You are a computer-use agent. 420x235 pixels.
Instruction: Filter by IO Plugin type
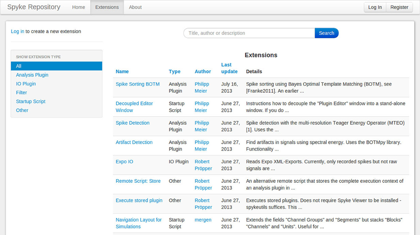click(x=26, y=84)
